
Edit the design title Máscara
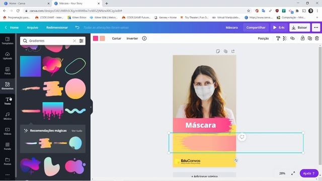231,28
